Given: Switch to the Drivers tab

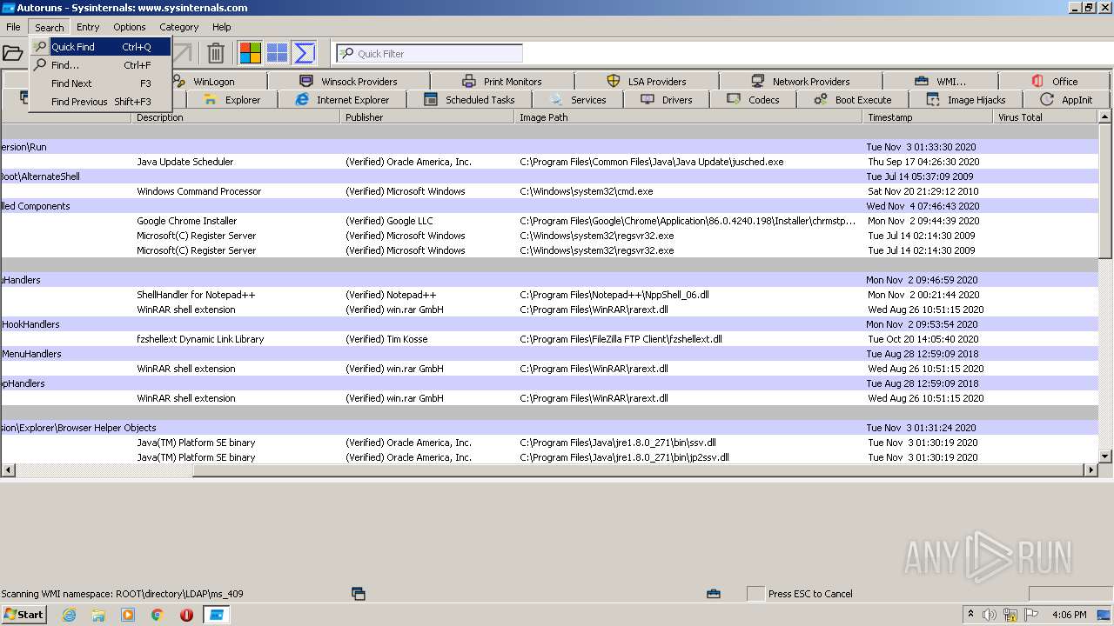Looking at the screenshot, I should tap(667, 100).
